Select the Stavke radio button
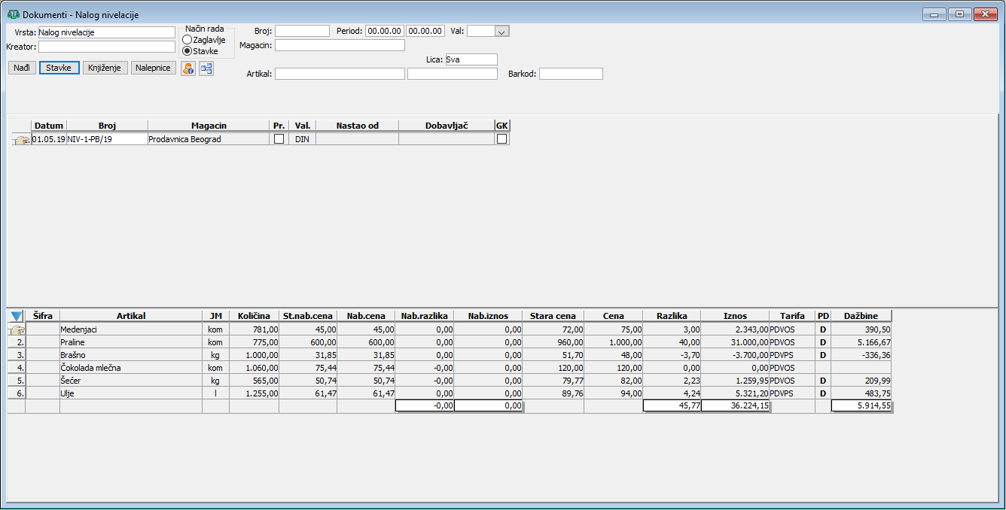 187,51
